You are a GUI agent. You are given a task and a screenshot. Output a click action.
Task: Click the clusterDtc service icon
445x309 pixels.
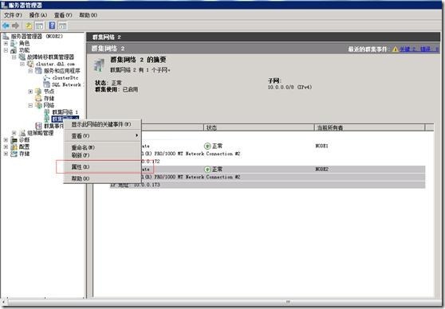click(x=47, y=78)
